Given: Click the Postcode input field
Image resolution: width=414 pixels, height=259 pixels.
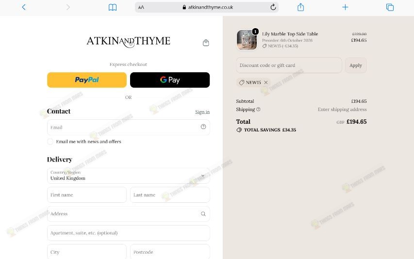Looking at the screenshot, I should click(x=170, y=252).
